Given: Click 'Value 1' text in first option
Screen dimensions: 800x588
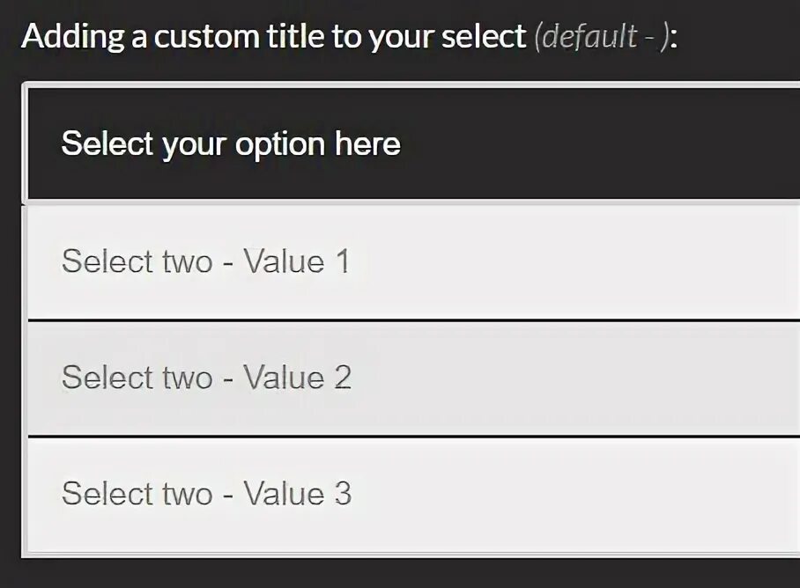Looking at the screenshot, I should coord(296,261).
